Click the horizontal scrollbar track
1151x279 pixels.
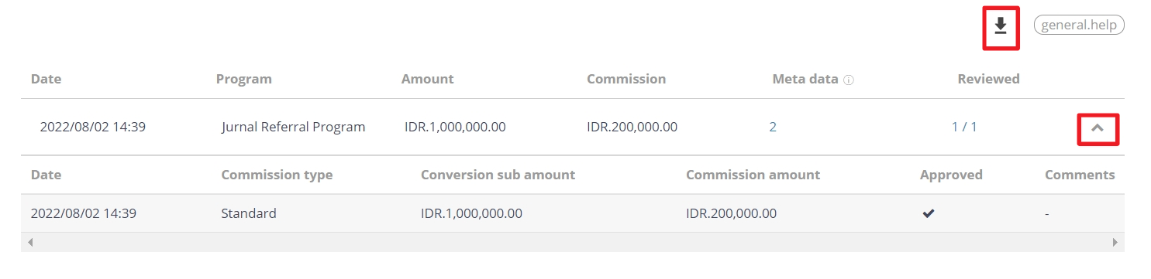pos(573,242)
